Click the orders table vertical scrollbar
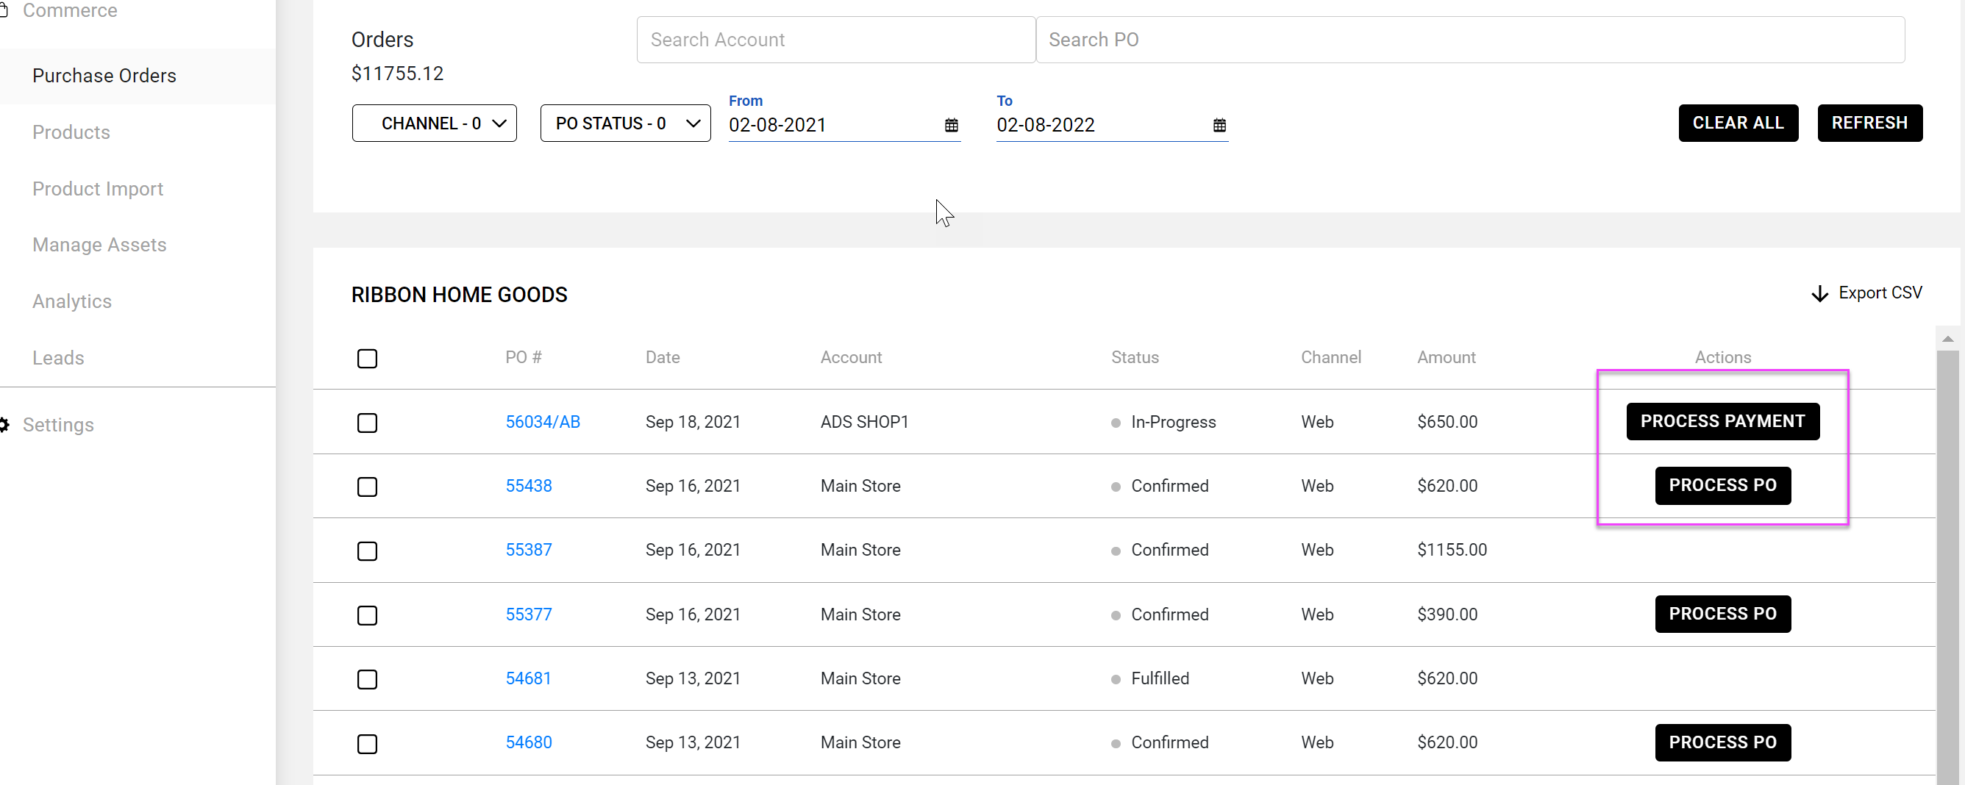Screen dimensions: 1965x785 tap(1947, 564)
